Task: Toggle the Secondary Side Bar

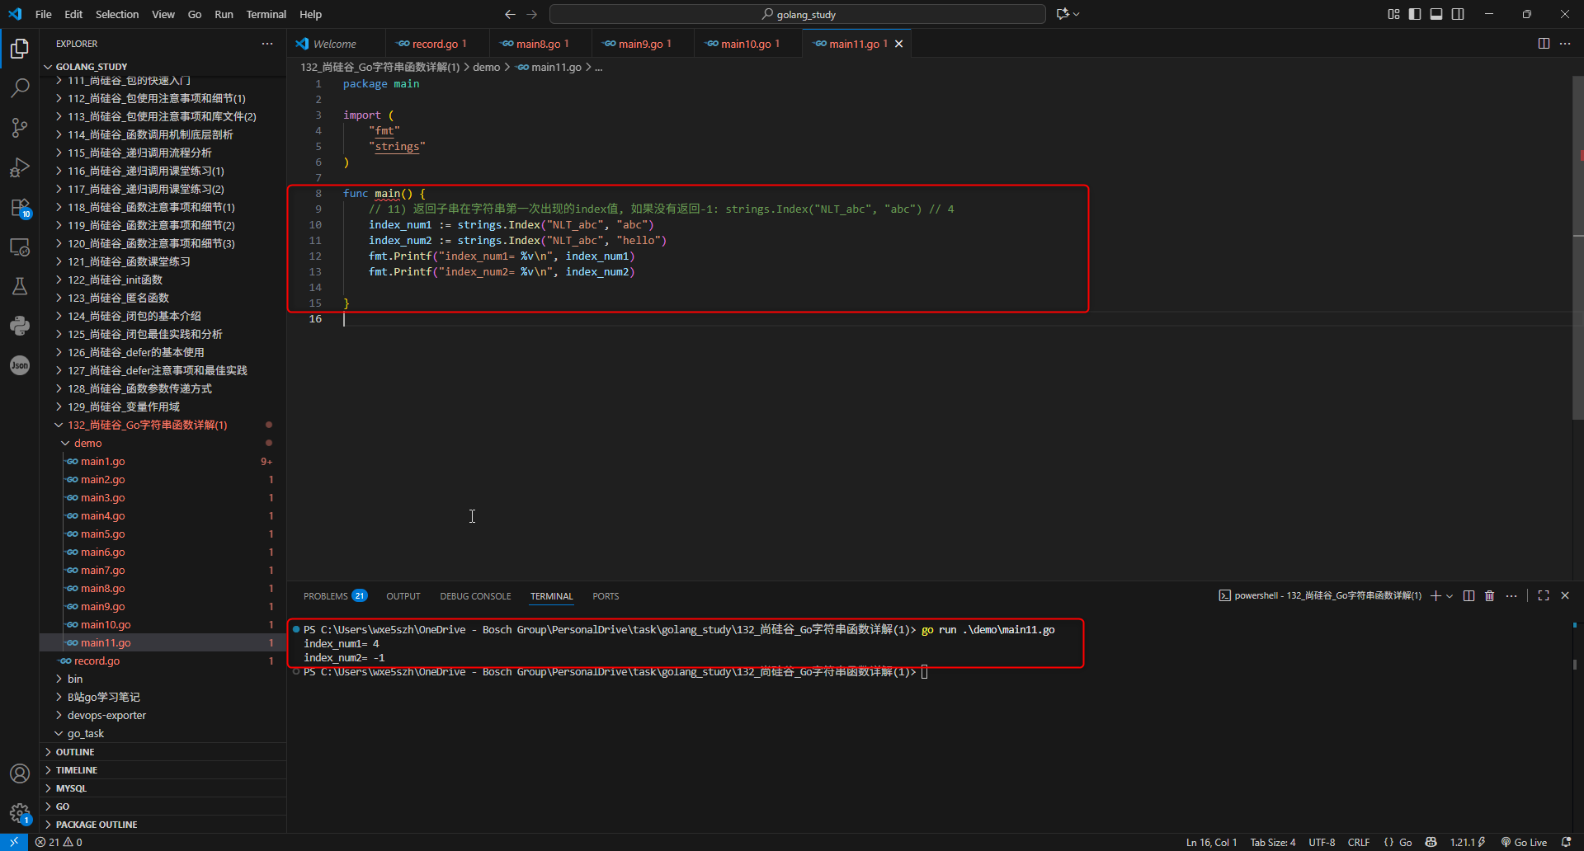Action: coord(1458,14)
